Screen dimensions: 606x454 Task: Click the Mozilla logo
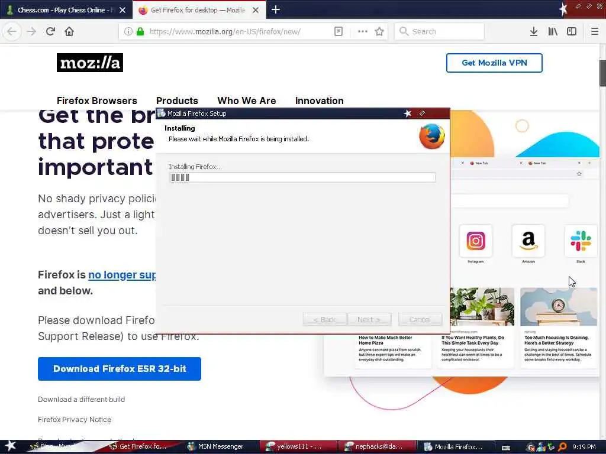click(x=90, y=63)
